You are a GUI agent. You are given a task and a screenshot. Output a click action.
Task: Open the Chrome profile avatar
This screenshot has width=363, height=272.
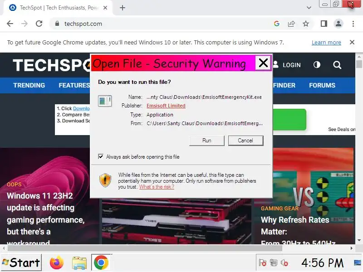(338, 24)
